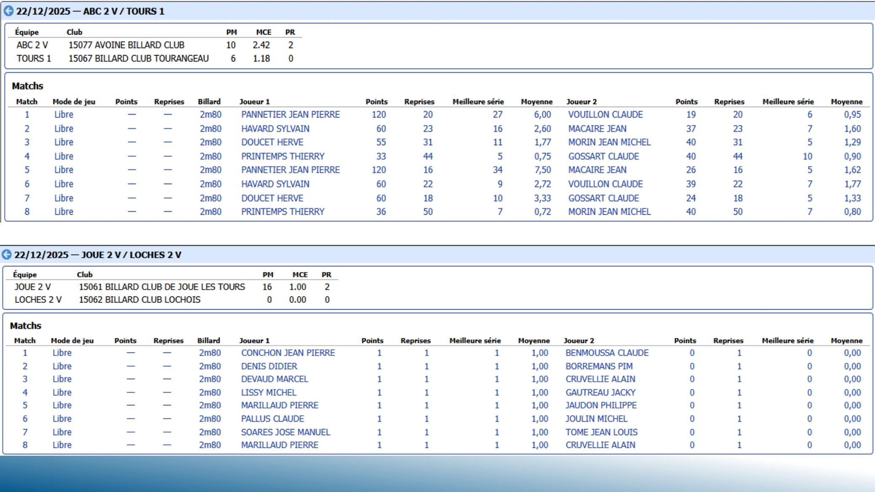Screen dimensions: 875x492
Task: Click GOSSART CLAUDE in match 4 row
Action: 603,157
